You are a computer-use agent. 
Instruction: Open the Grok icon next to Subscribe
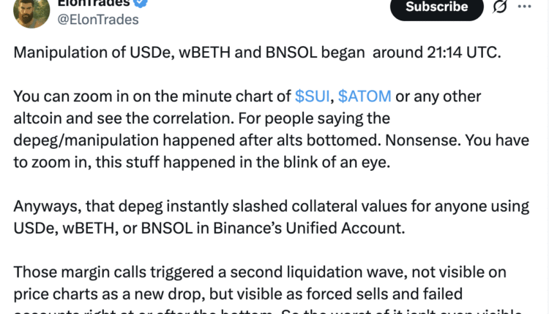point(501,7)
